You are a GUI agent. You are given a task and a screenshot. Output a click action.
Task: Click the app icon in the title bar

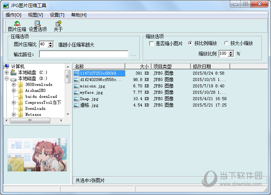(x=6, y=6)
